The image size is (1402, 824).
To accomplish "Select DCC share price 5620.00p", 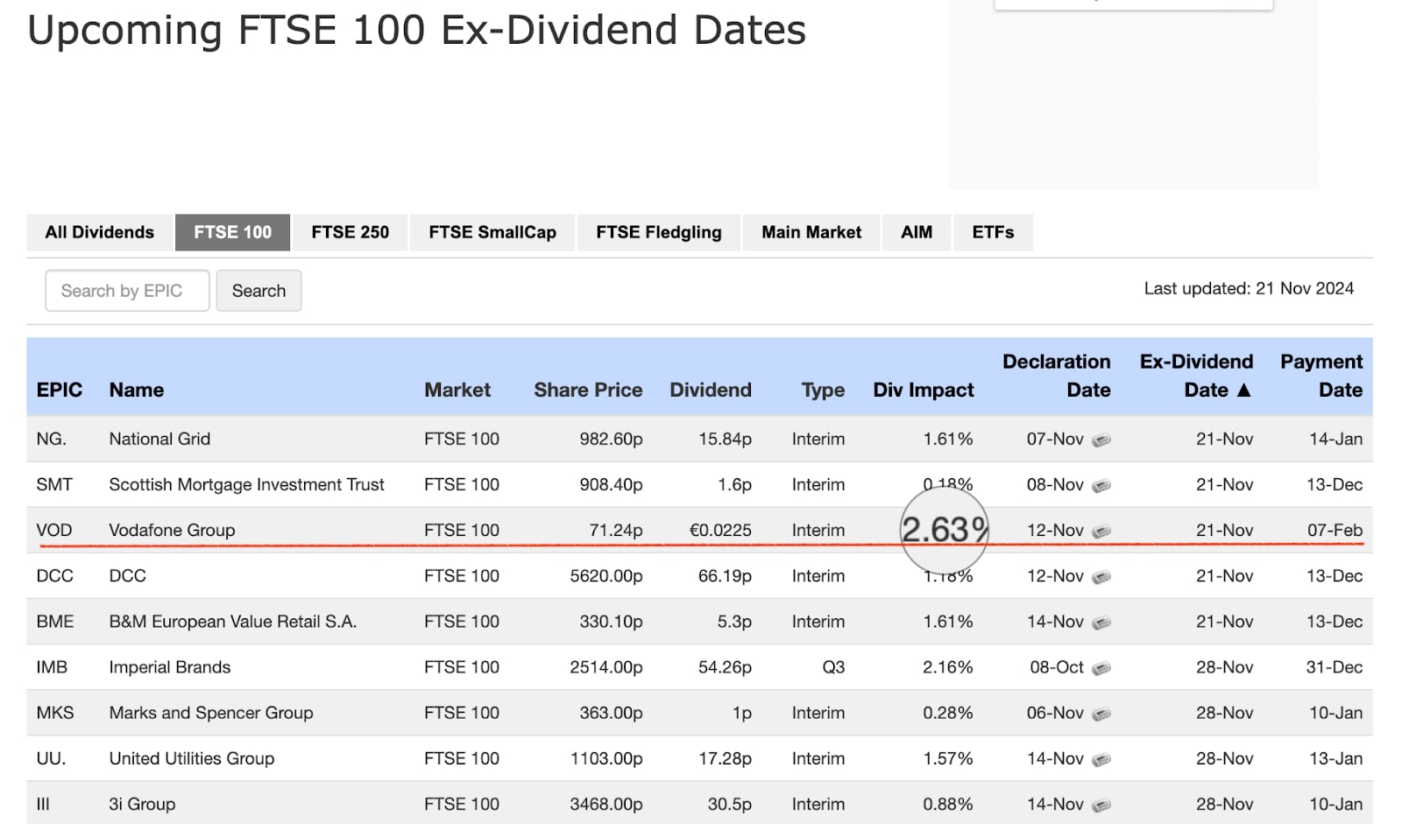I will pyautogui.click(x=605, y=575).
